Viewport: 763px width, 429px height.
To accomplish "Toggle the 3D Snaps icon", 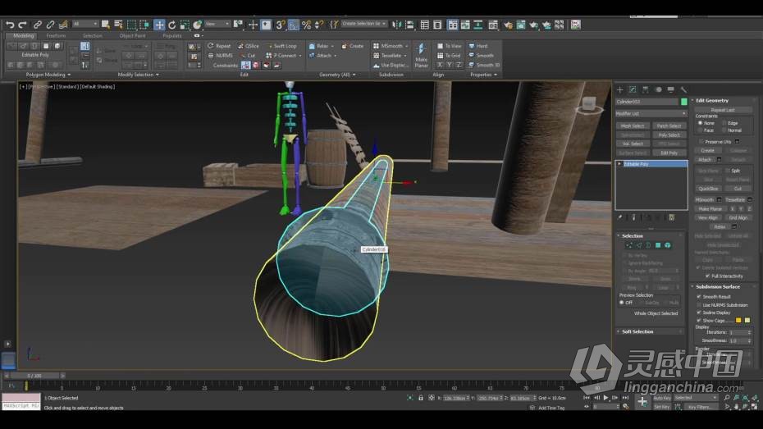I will coord(281,25).
